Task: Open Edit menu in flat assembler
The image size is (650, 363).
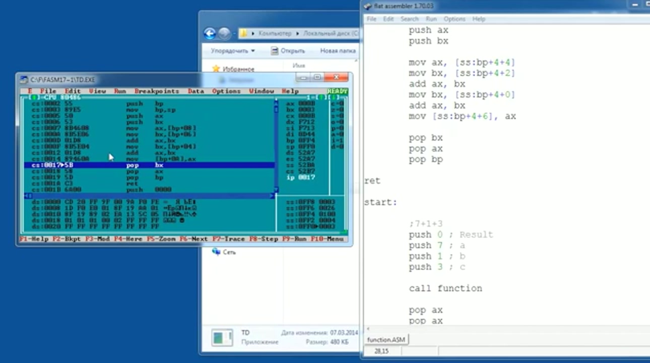Action: pyautogui.click(x=388, y=19)
